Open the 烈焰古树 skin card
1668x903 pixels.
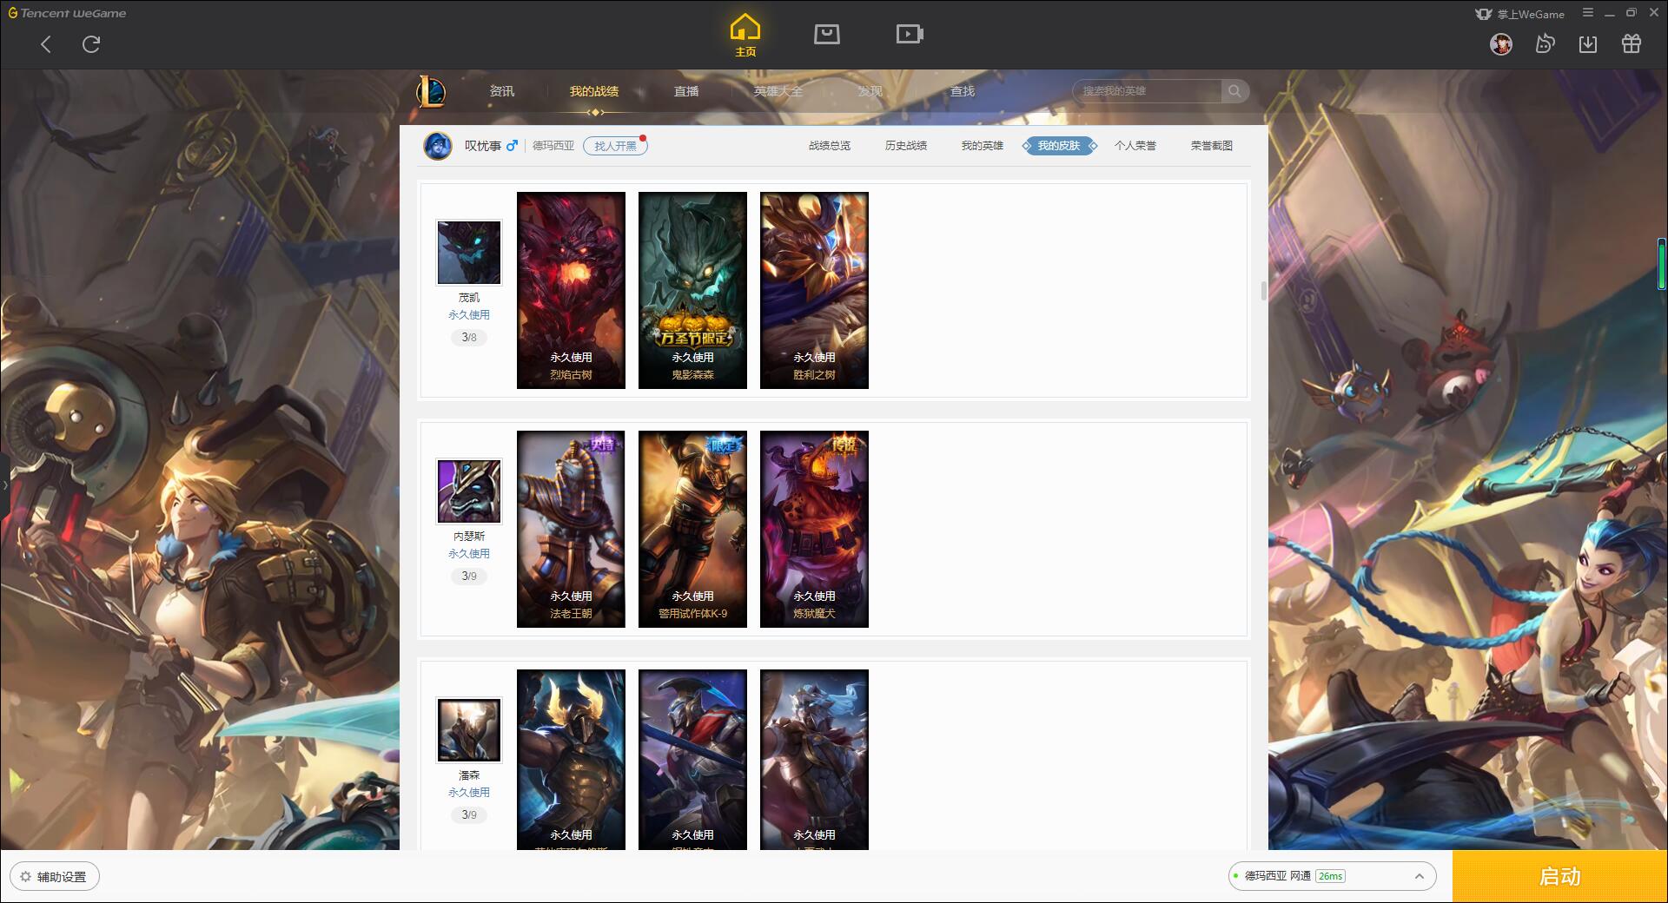pos(571,290)
